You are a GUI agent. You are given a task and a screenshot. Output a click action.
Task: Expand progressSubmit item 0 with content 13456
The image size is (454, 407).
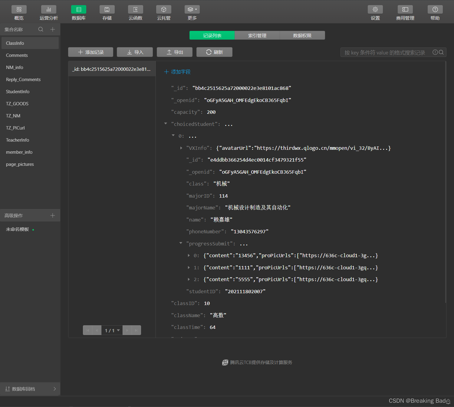[189, 255]
